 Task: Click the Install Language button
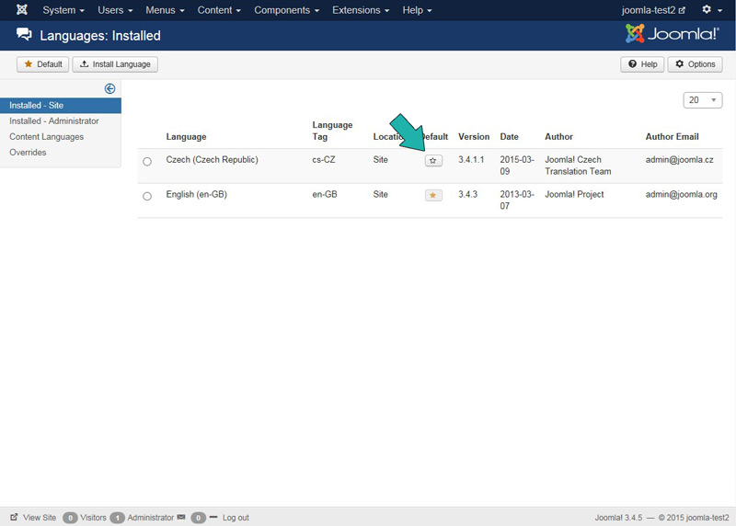pyautogui.click(x=116, y=64)
